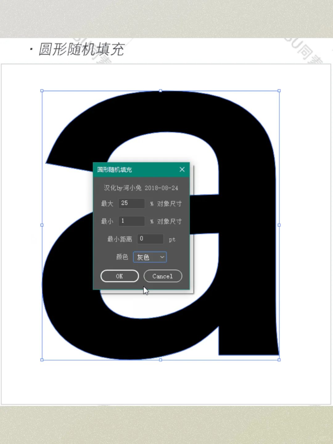Click the bottom-left corner anchor
The height and width of the screenshot is (444, 333).
(x=42, y=360)
